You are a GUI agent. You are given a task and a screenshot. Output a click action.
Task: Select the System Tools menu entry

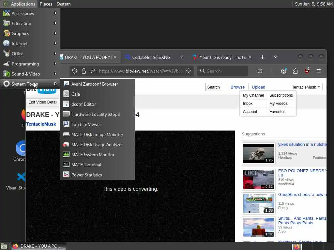pos(30,84)
